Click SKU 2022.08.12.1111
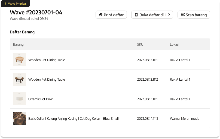Image resolution: width=220 pixels, height=139 pixels. click(x=147, y=60)
